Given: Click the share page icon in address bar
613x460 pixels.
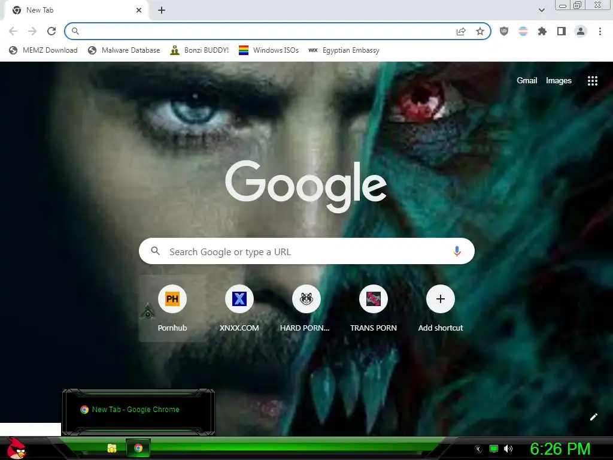Looking at the screenshot, I should (x=461, y=31).
